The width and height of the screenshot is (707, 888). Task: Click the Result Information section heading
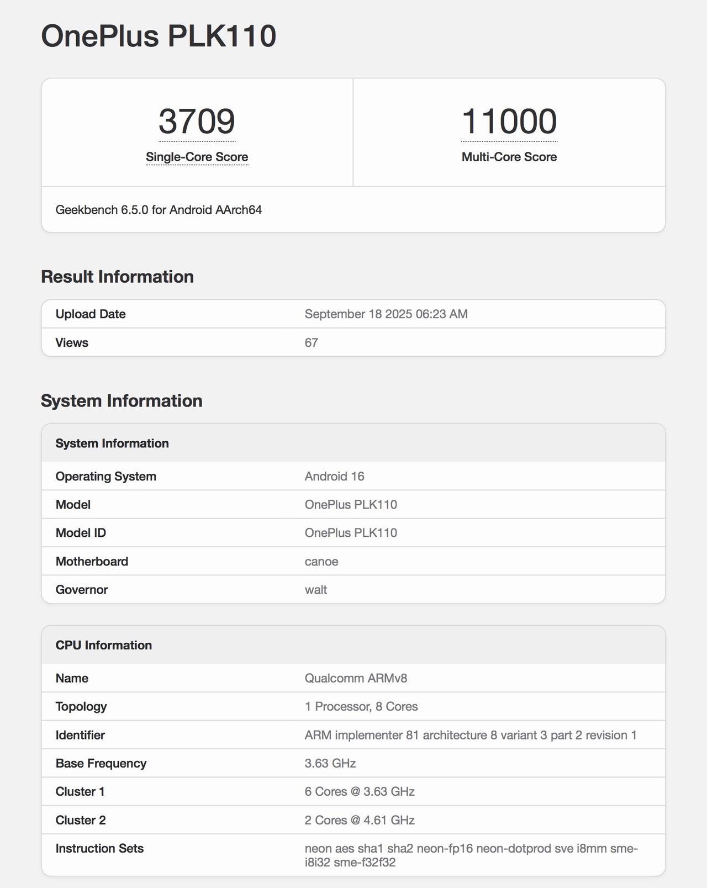tap(117, 277)
